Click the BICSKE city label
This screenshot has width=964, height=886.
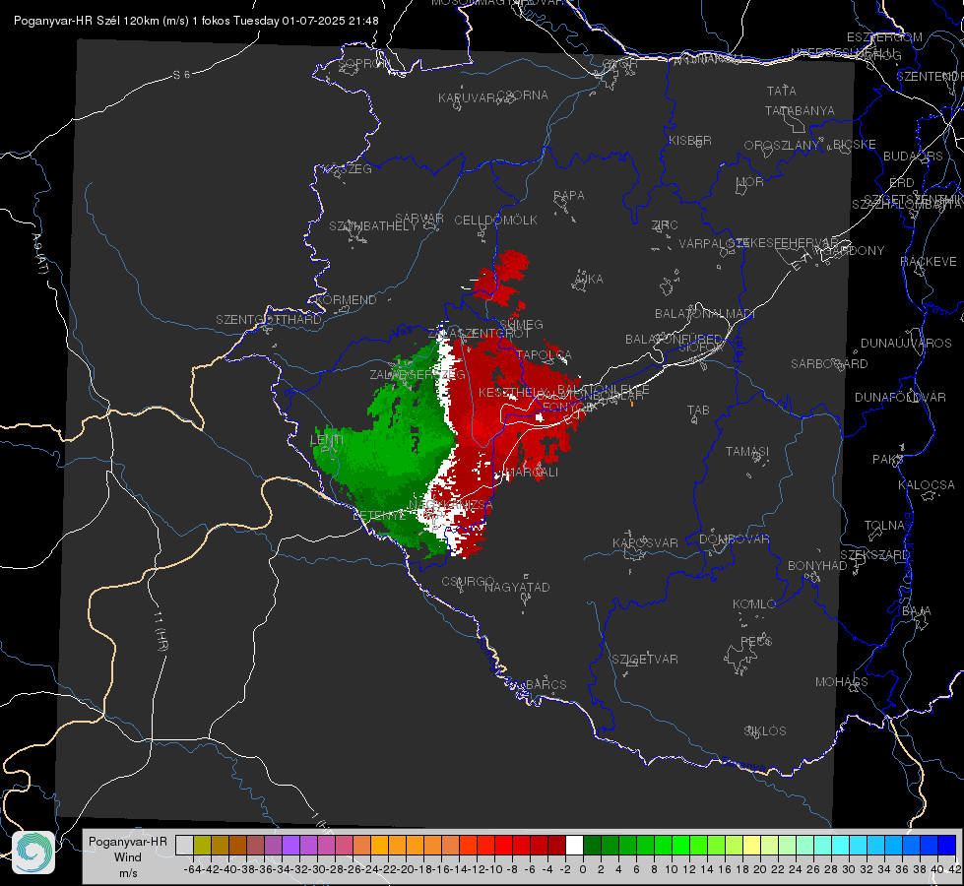tap(855, 144)
